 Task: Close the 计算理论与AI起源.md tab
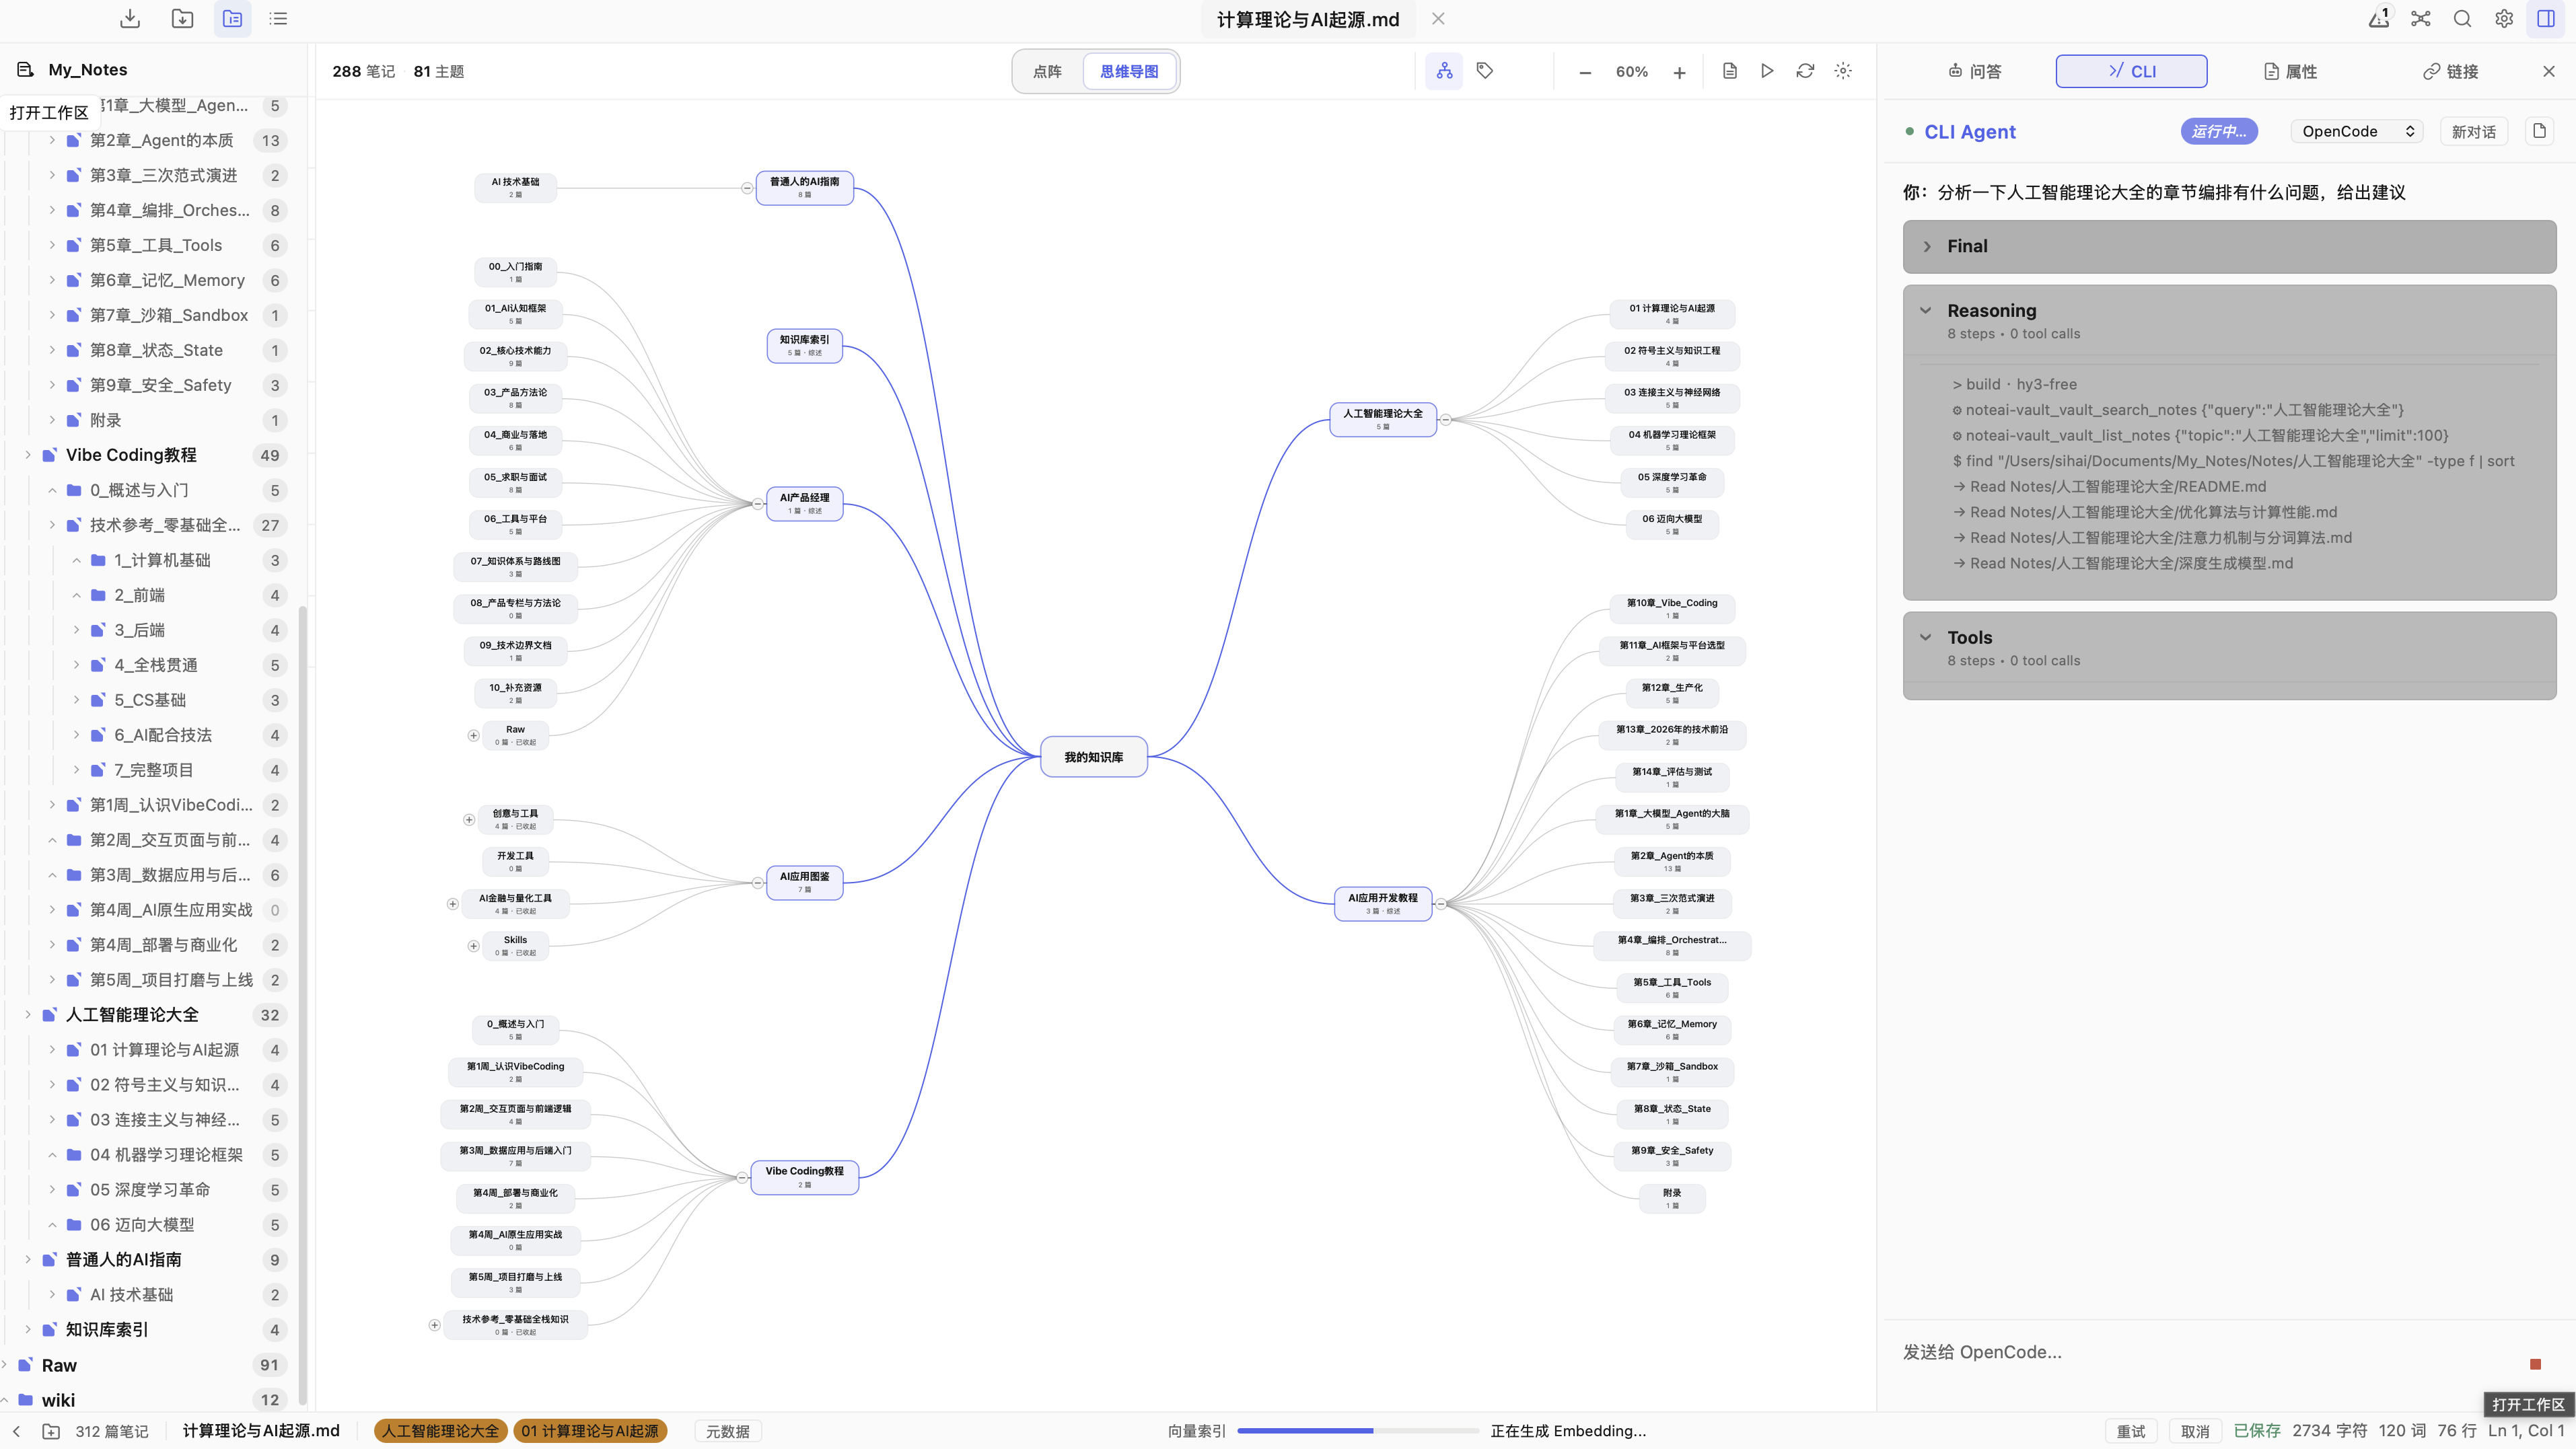[1438, 19]
